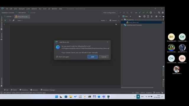The height and width of the screenshot is (106, 189).
Task: Open the 4 spaces indent selector
Action: point(149,93)
